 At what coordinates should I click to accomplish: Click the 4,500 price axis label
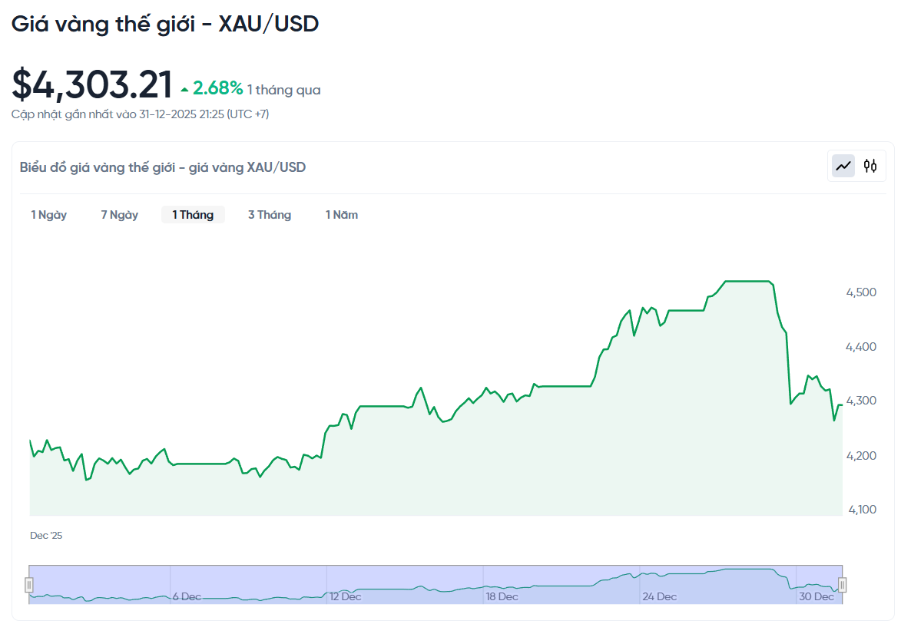(x=862, y=292)
